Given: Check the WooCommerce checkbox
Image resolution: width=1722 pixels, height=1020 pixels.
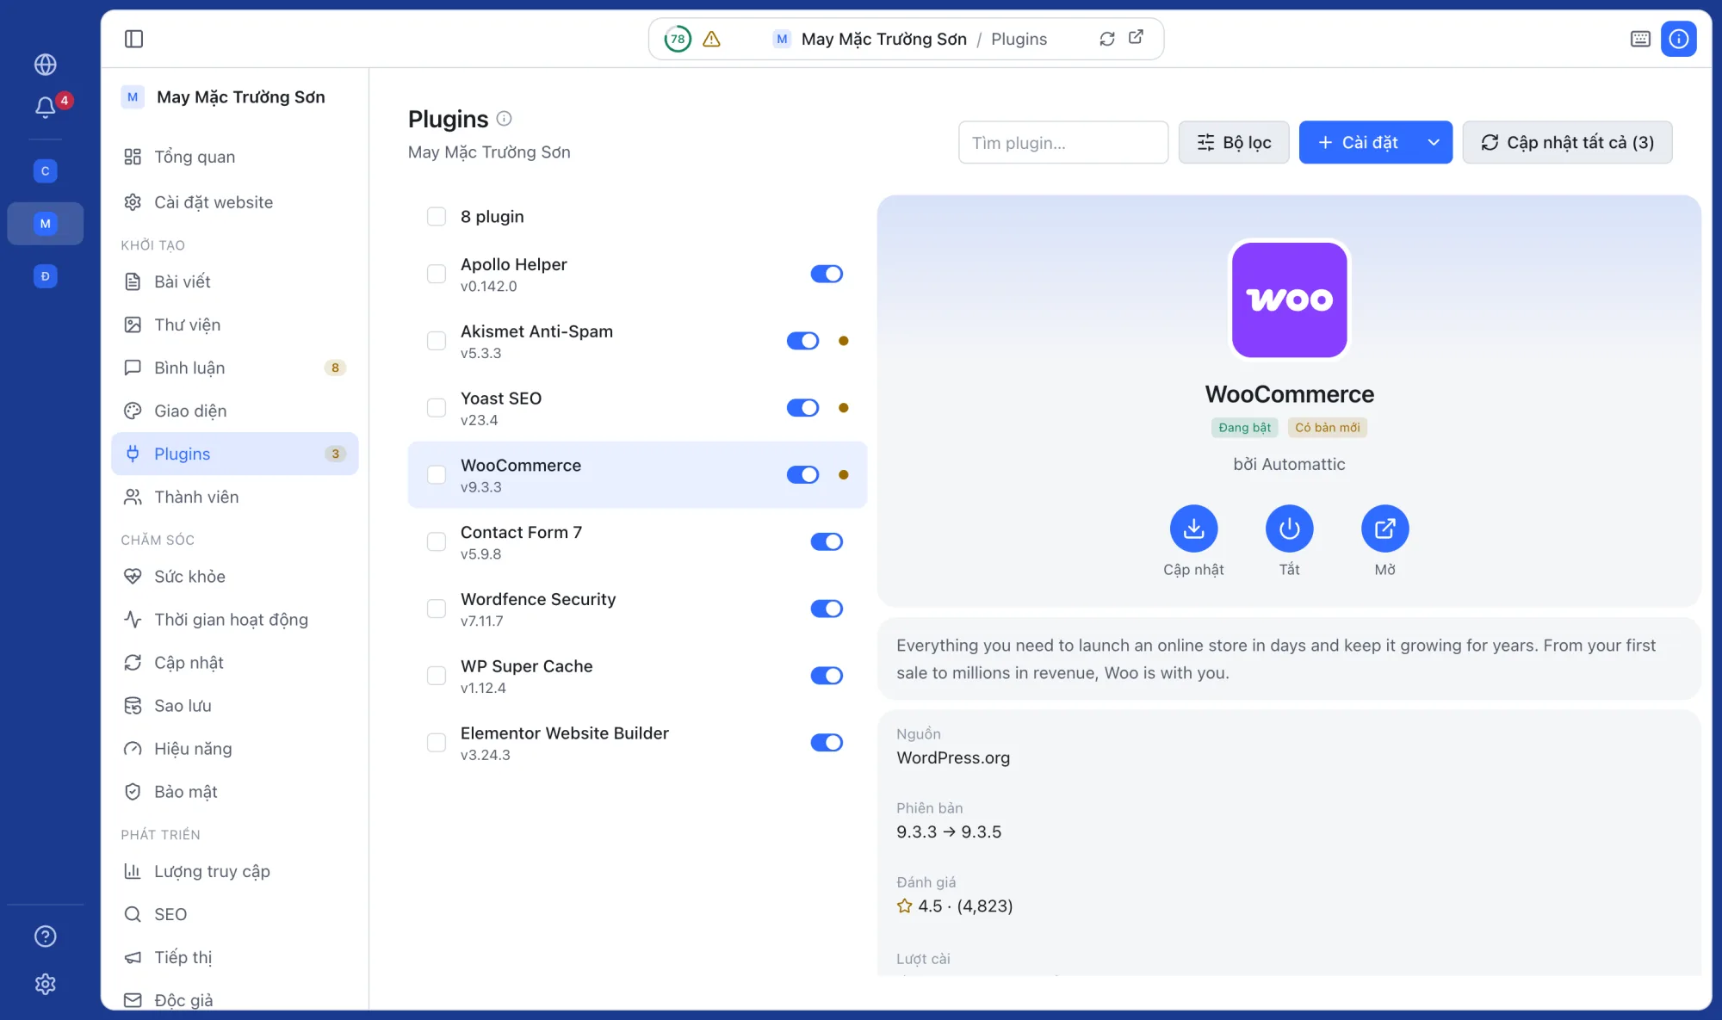Looking at the screenshot, I should pyautogui.click(x=437, y=474).
